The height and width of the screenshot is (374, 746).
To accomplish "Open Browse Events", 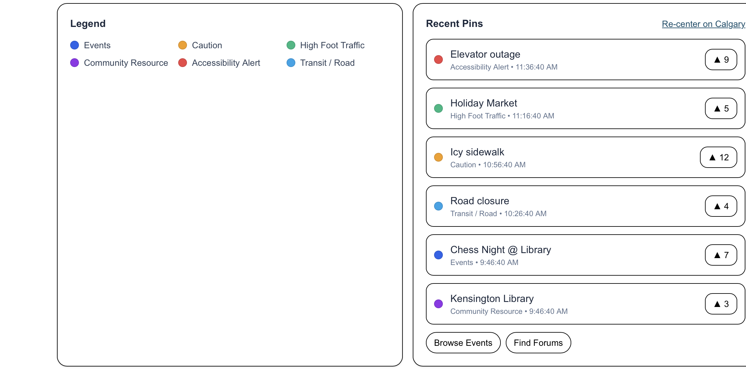I will click(463, 343).
